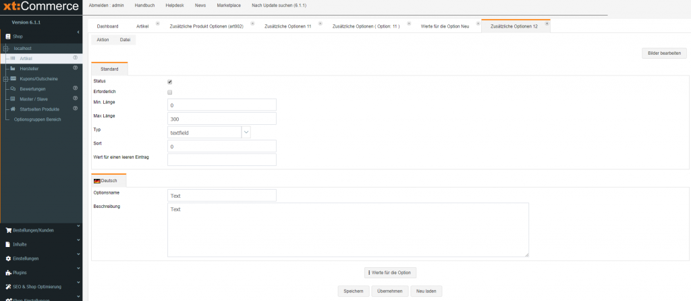
Task: Click the Bewertungen speech bubble icon
Action: pos(13,89)
